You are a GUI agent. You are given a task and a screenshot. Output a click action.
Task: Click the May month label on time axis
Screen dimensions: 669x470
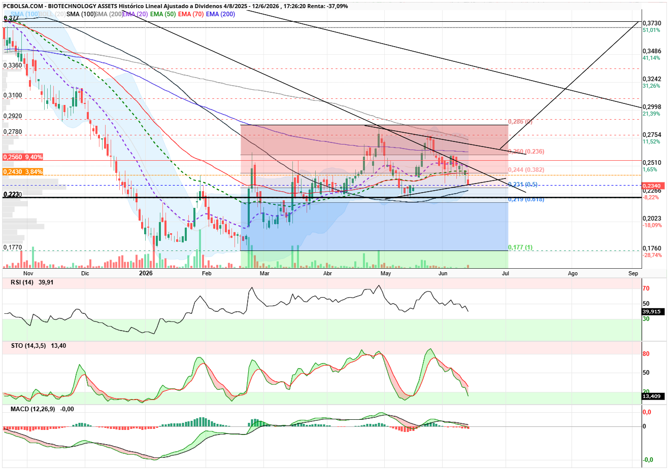(x=386, y=273)
